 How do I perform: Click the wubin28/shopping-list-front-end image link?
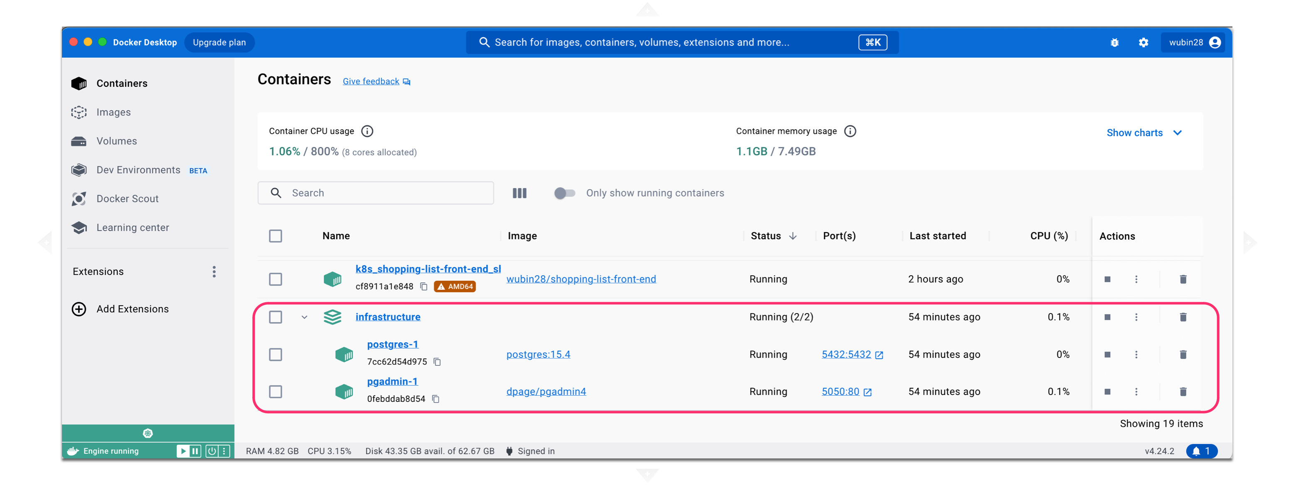coord(581,279)
